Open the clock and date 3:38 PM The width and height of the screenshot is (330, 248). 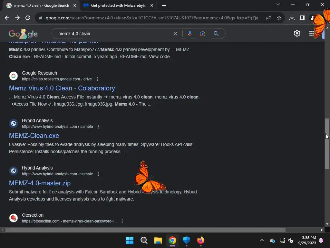tap(307, 240)
